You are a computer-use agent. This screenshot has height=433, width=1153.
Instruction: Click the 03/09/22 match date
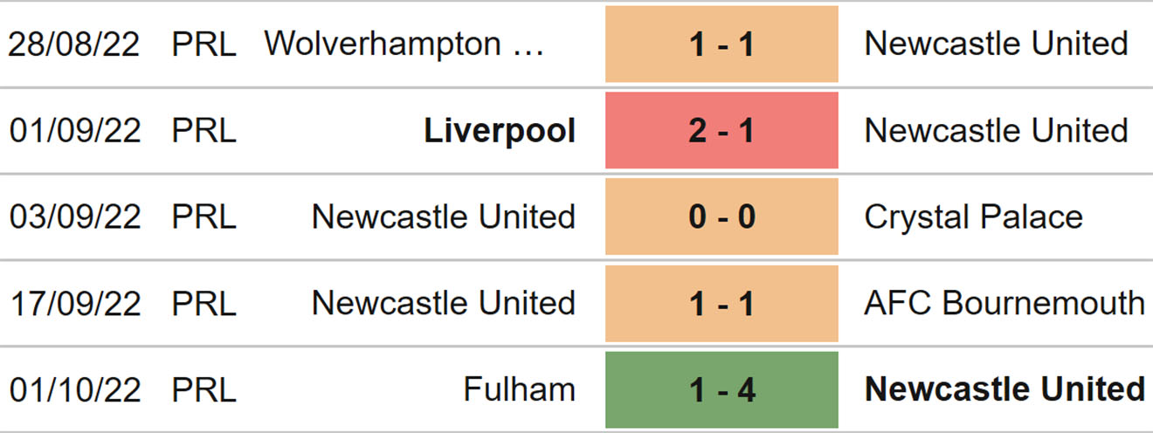point(74,216)
